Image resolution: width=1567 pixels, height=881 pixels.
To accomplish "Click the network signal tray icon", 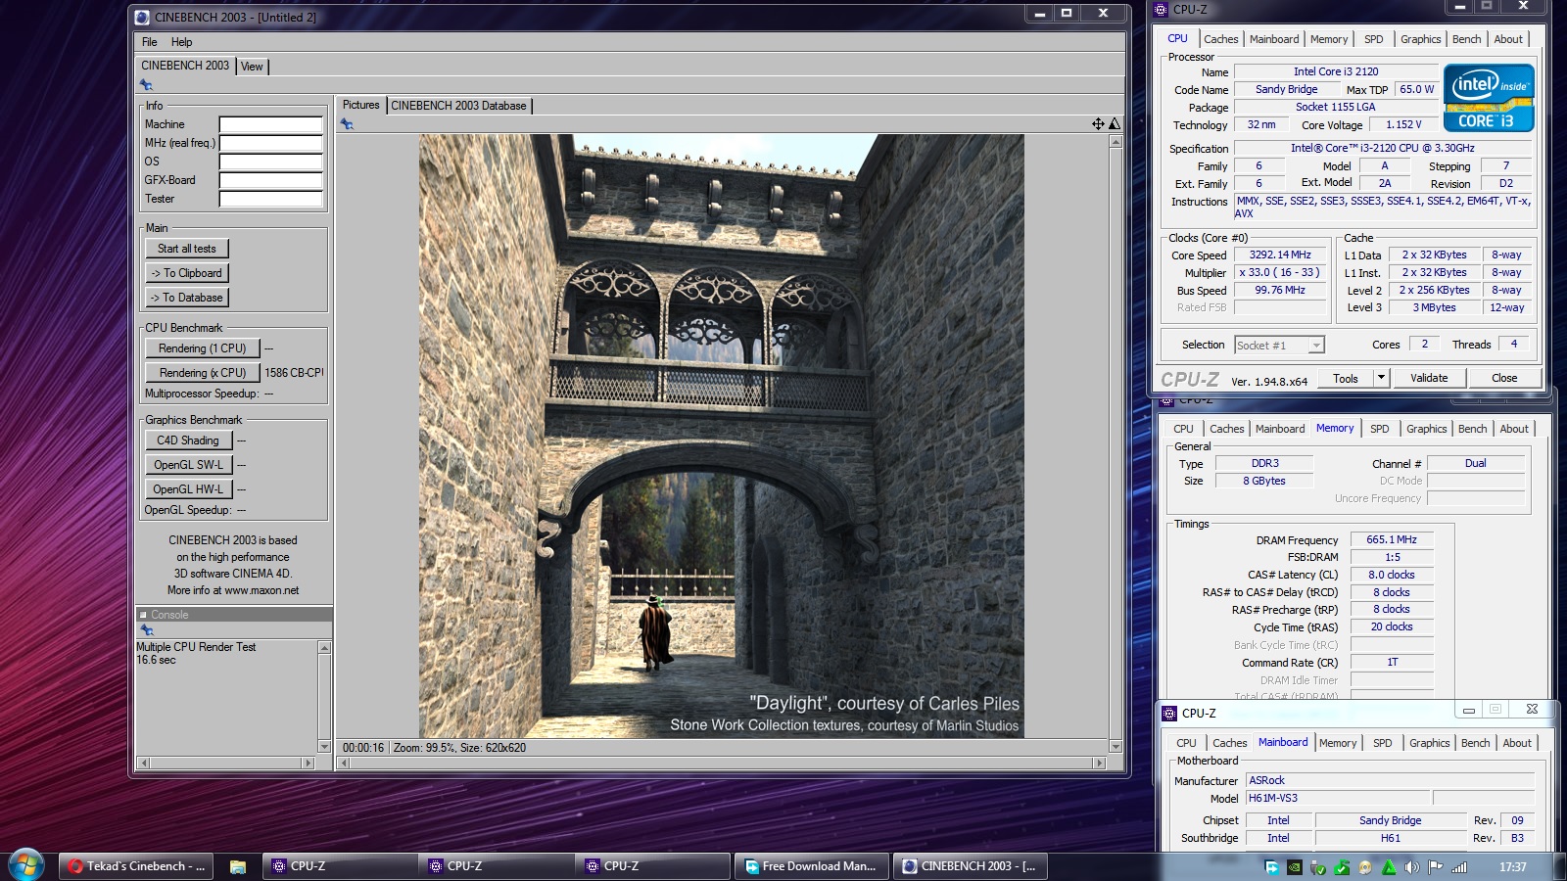I will pyautogui.click(x=1459, y=866).
